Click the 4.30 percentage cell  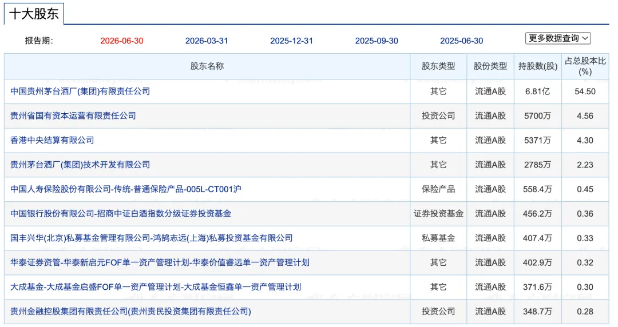585,140
